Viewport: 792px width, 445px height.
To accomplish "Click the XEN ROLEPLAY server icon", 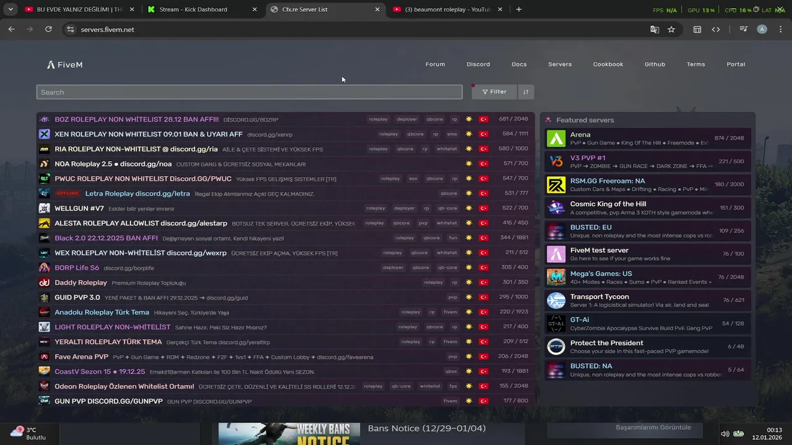I will [44, 134].
